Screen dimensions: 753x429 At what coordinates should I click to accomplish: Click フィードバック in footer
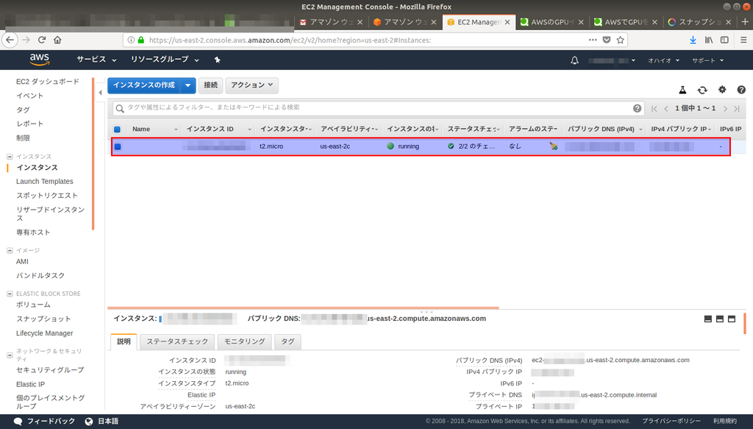(x=45, y=422)
